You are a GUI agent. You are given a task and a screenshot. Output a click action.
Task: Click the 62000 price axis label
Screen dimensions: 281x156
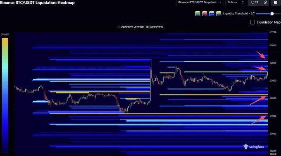(x=273, y=98)
